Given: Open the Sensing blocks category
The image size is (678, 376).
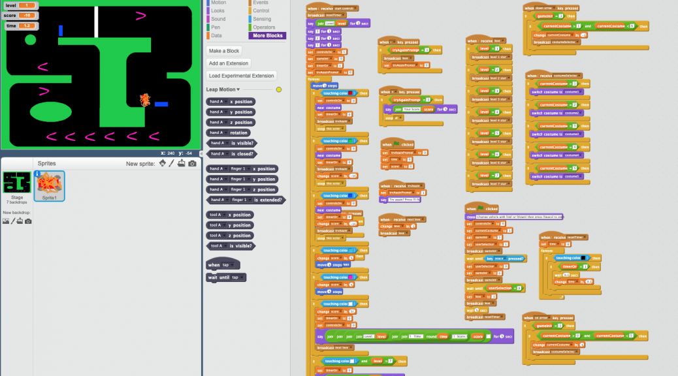Looking at the screenshot, I should coord(262,19).
